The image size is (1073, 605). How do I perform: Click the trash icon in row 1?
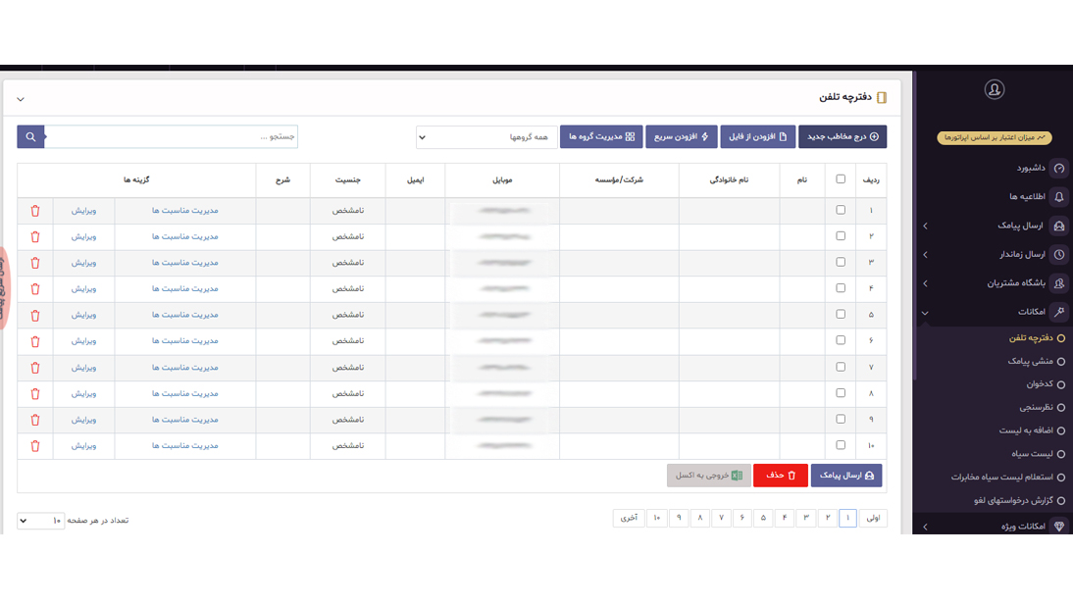tap(35, 211)
